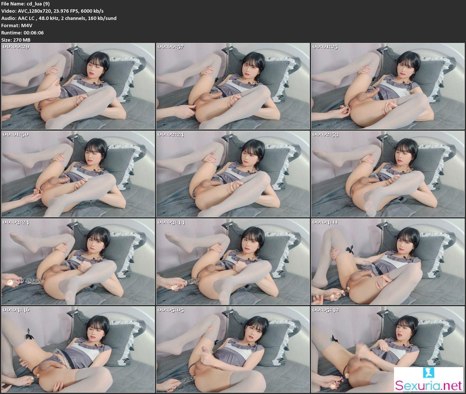Open the thumbnail marked 00:05:05
The image size is (466, 394).
233,349
